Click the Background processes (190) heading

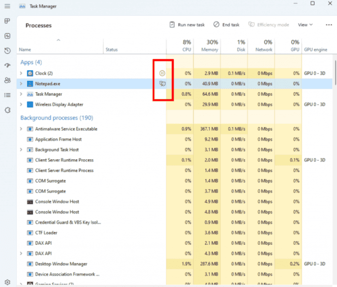click(x=57, y=118)
